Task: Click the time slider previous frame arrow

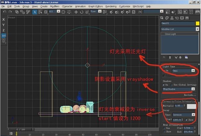Action: 9,129
